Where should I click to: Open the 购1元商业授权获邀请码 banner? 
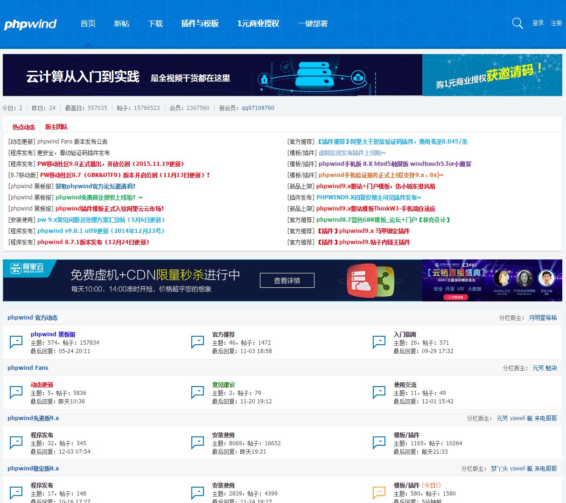click(492, 75)
